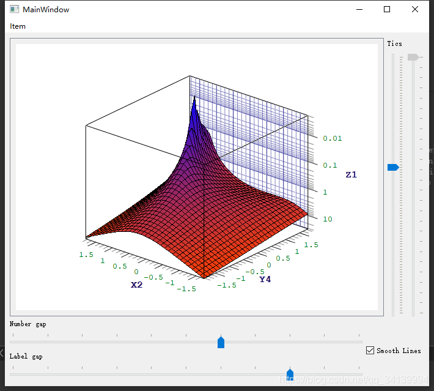Click the disabled gray vertical slider handle
This screenshot has height=391, width=434.
coord(413,58)
